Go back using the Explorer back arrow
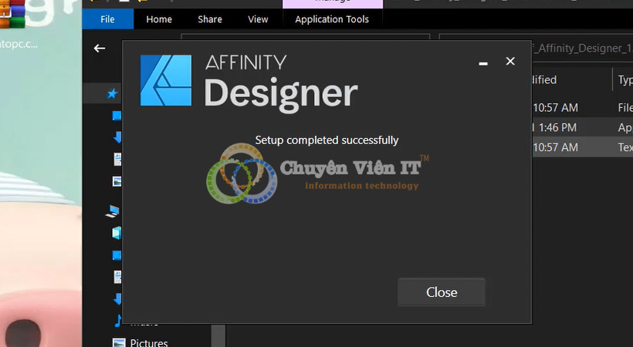 (x=99, y=48)
